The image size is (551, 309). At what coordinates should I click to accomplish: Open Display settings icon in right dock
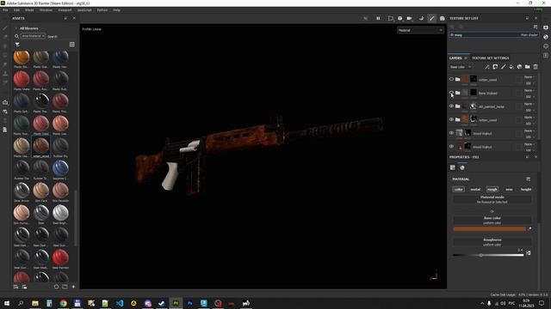click(x=546, y=27)
